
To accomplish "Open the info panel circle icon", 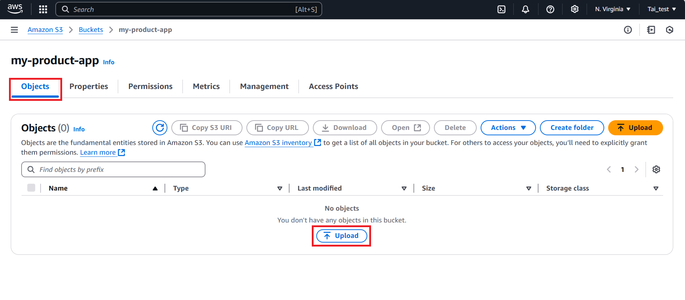I will click(628, 30).
